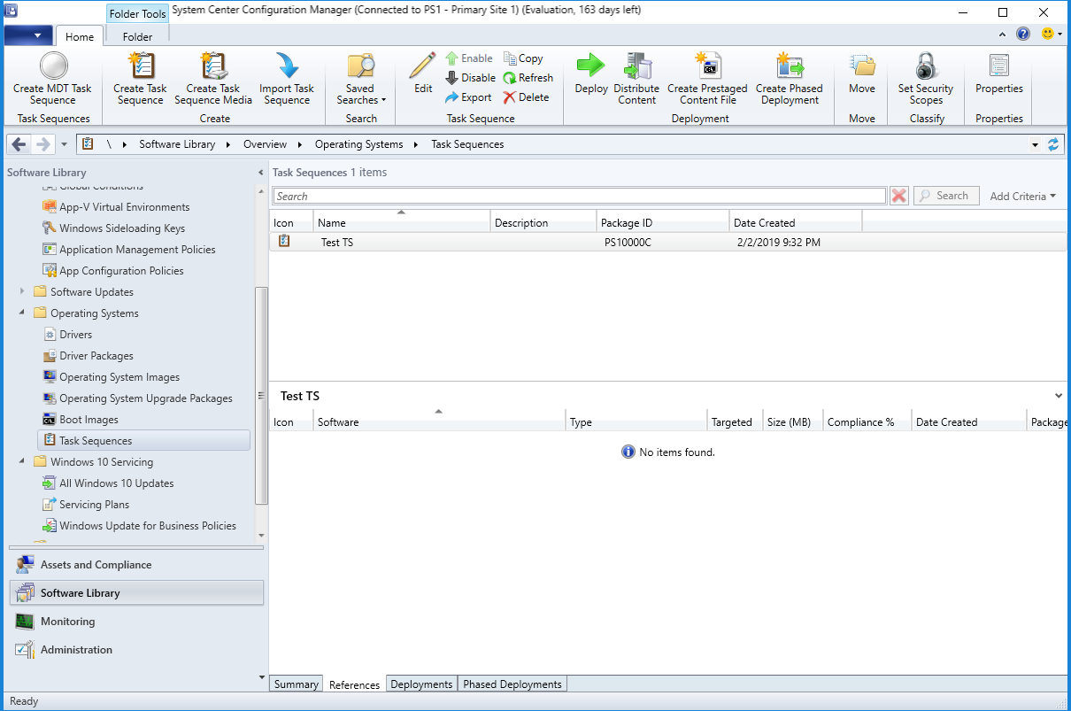This screenshot has height=711, width=1071.
Task: Open Saved Searches dropdown
Action: (x=360, y=79)
